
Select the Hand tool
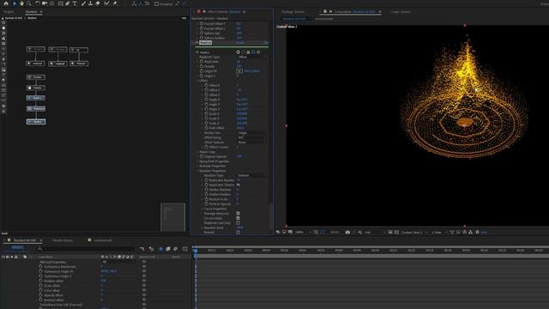[21, 3]
